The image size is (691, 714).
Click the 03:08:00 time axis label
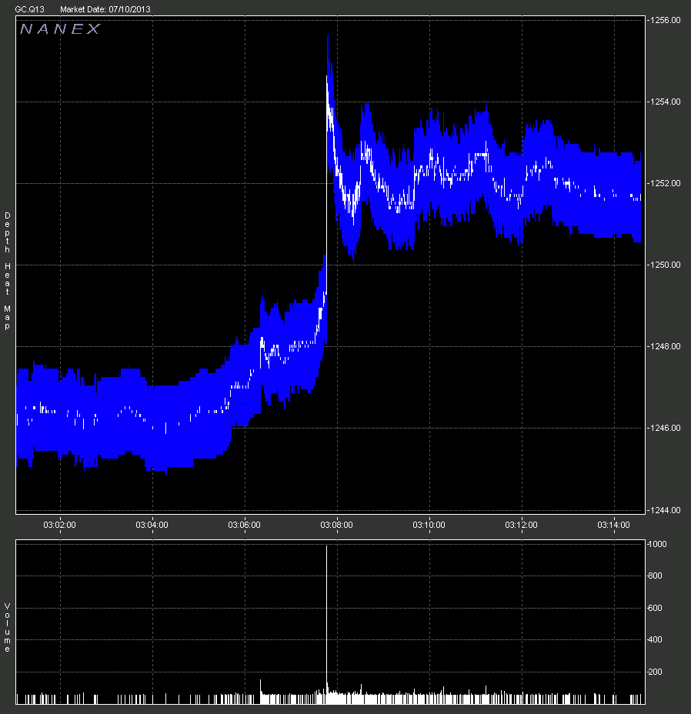pyautogui.click(x=337, y=525)
